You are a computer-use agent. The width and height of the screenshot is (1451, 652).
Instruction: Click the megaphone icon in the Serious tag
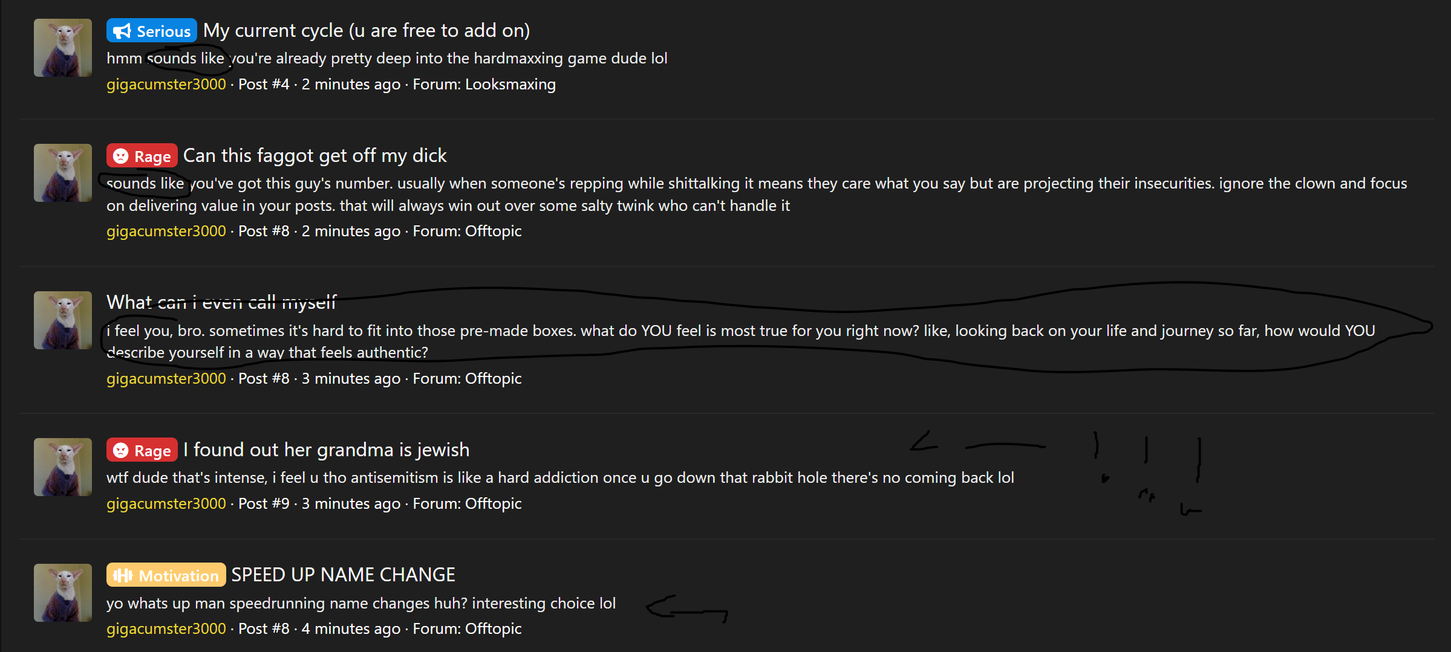[122, 31]
